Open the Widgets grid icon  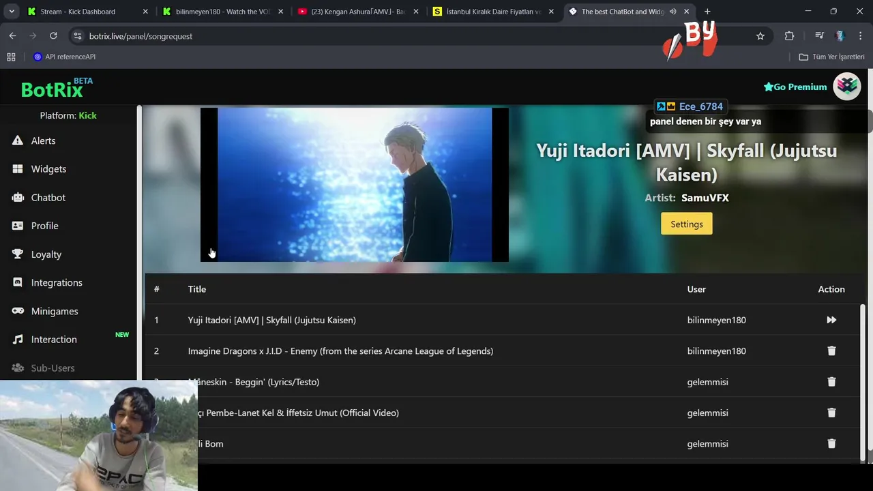(x=18, y=169)
